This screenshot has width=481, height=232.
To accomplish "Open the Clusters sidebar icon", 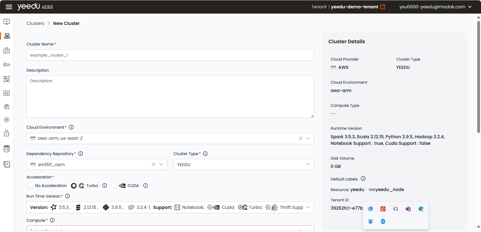I will (7, 36).
